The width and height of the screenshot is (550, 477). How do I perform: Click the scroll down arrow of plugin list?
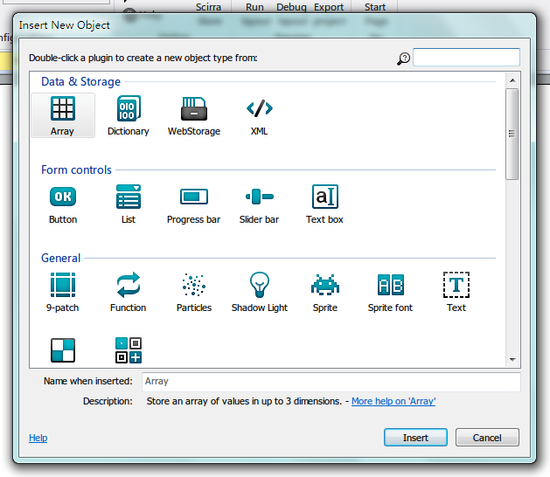[x=512, y=358]
